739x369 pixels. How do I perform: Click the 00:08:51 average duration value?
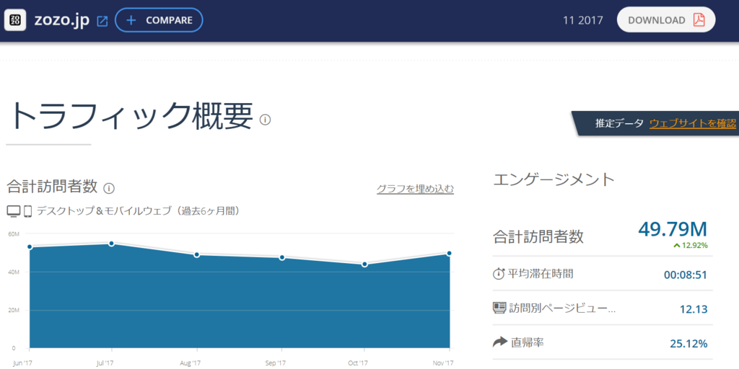coord(686,275)
